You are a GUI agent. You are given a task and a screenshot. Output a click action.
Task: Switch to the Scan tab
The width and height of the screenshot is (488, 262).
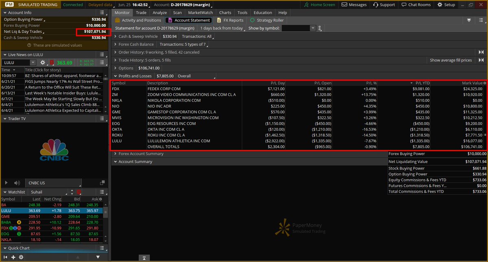[177, 13]
